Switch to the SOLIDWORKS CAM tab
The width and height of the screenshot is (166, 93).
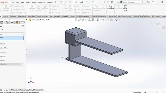coord(124,16)
